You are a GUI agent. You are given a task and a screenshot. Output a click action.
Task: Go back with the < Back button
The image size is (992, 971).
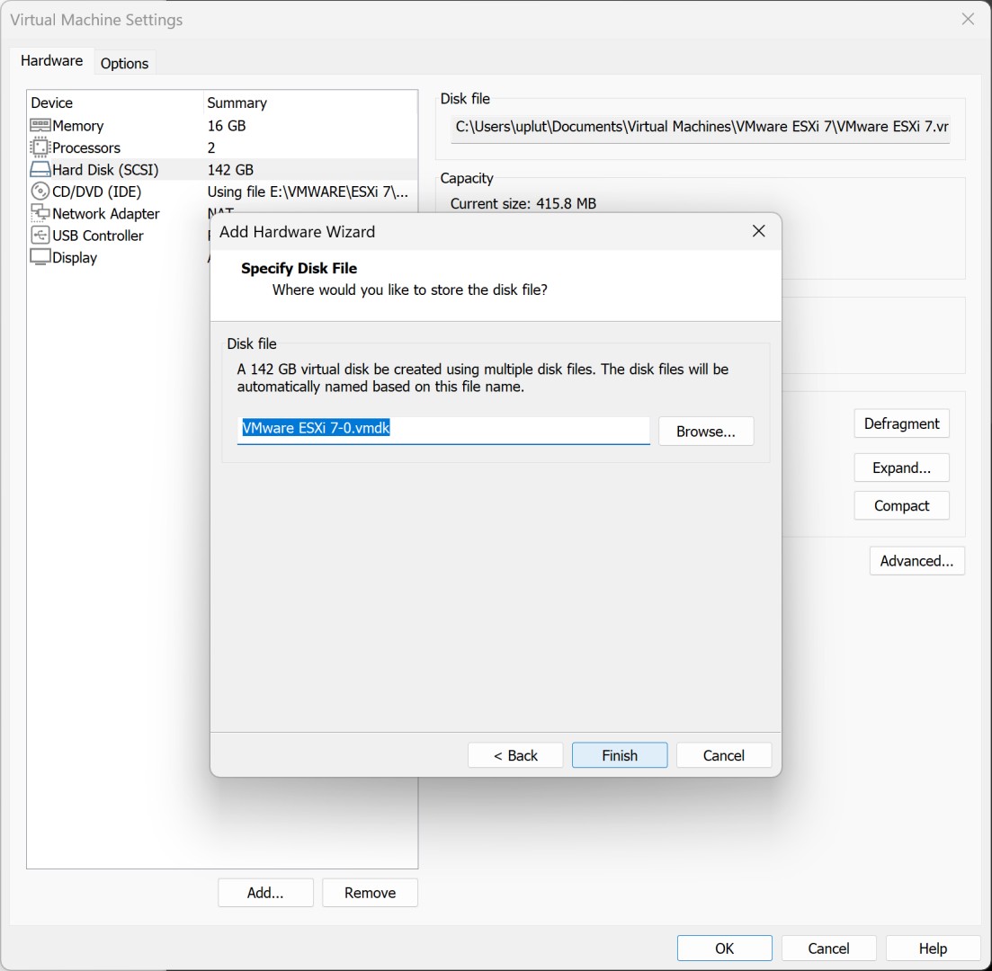[x=515, y=755]
